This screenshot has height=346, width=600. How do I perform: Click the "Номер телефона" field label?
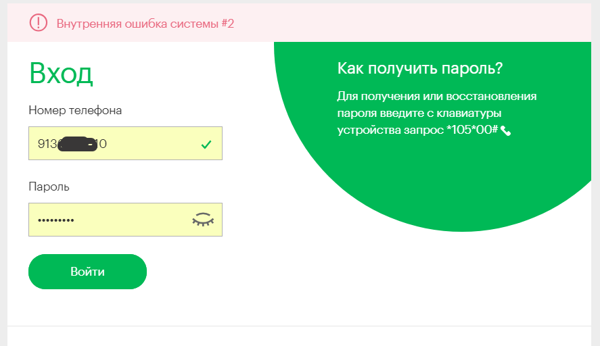click(x=75, y=110)
